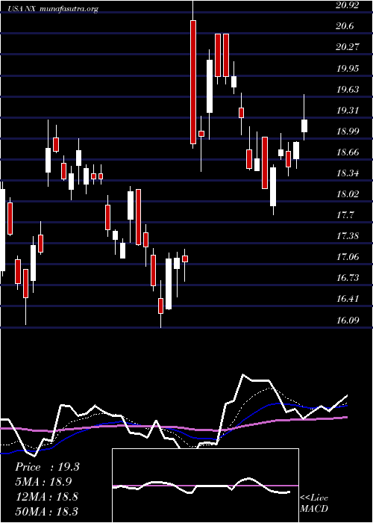Select the 20.27 price axis label

[x=348, y=47]
